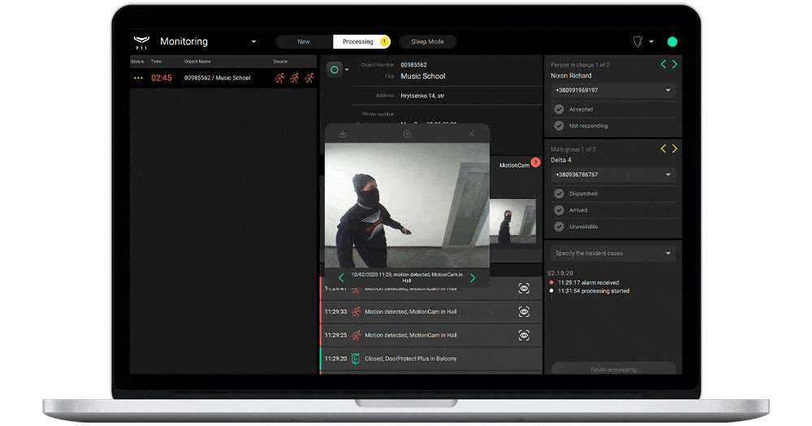Show next photo in the popup
The height and width of the screenshot is (426, 812).
[473, 278]
